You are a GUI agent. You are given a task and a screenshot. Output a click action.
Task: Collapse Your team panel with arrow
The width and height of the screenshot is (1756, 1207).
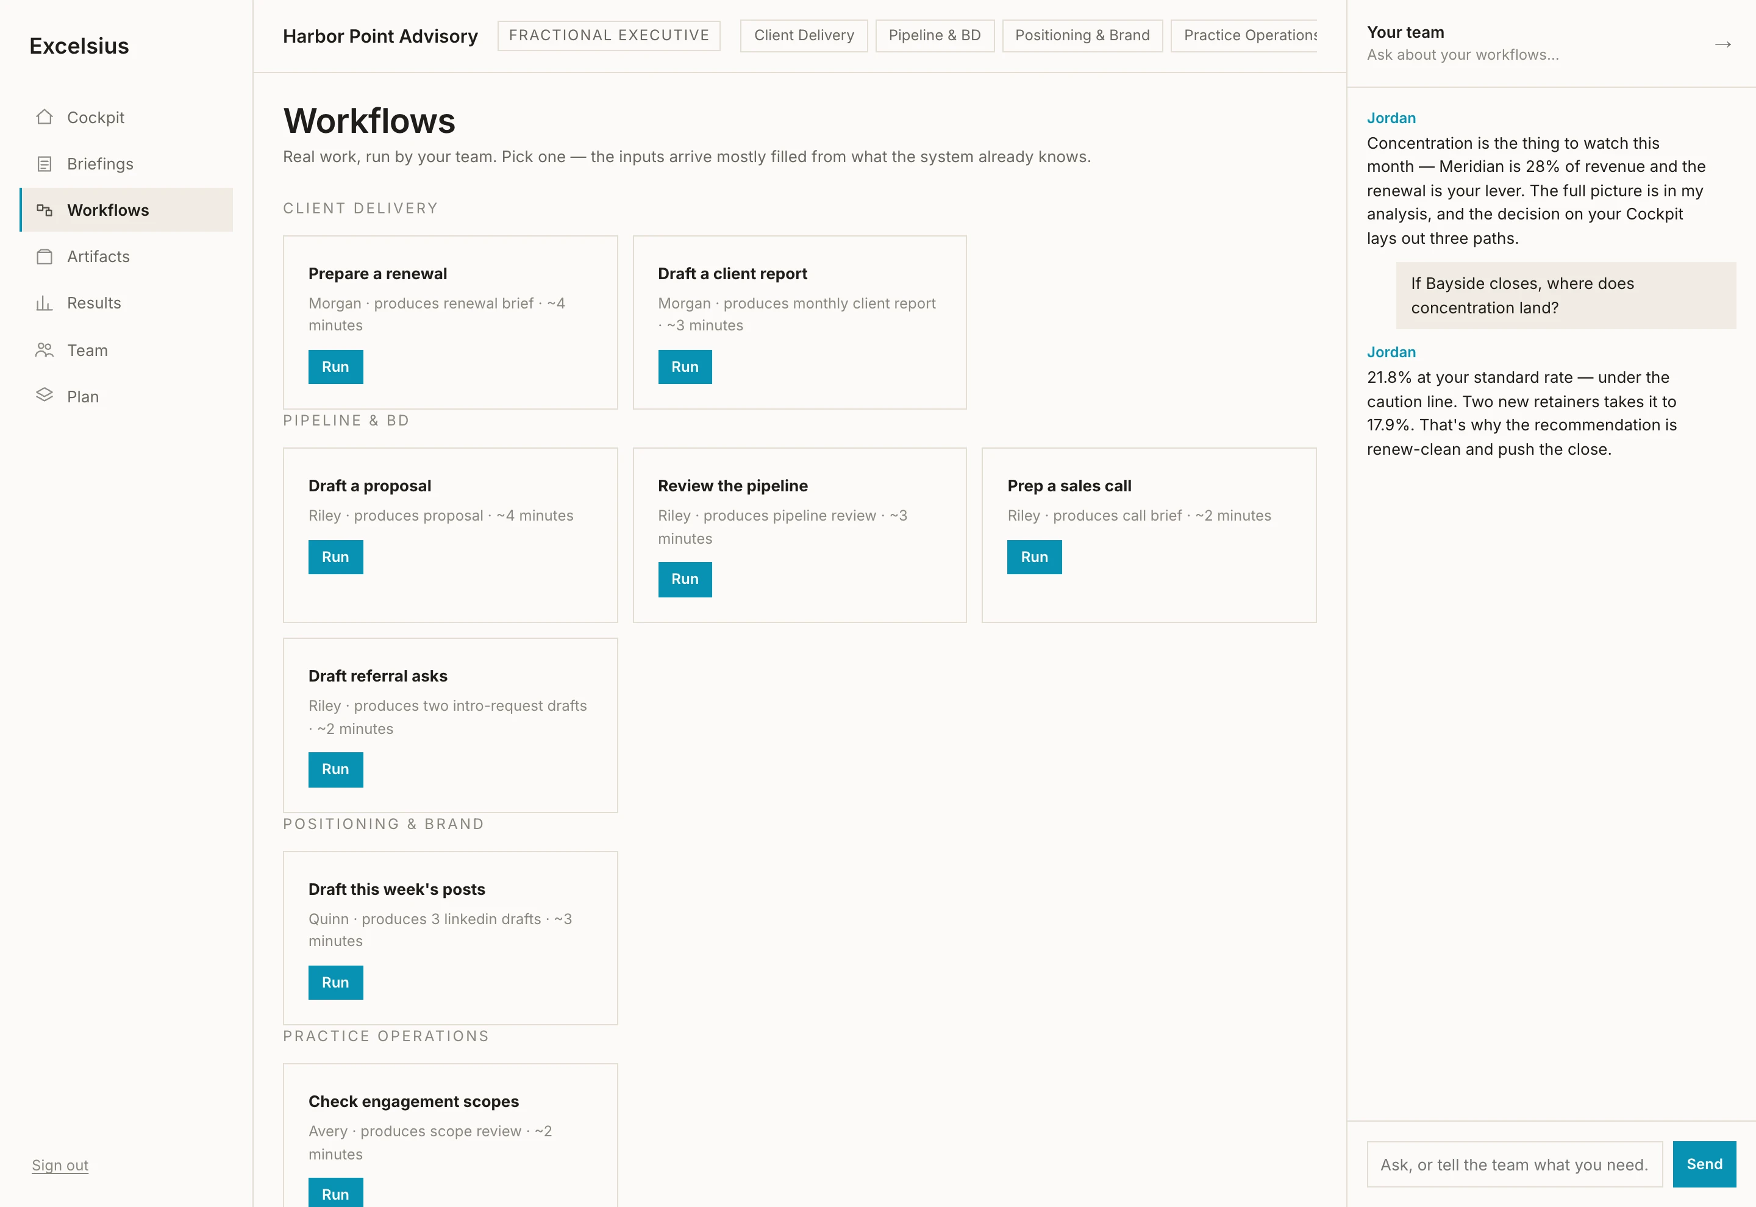(1722, 44)
